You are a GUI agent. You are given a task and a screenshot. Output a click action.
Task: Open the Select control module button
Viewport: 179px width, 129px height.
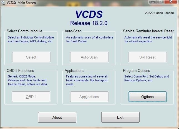coord(31,57)
